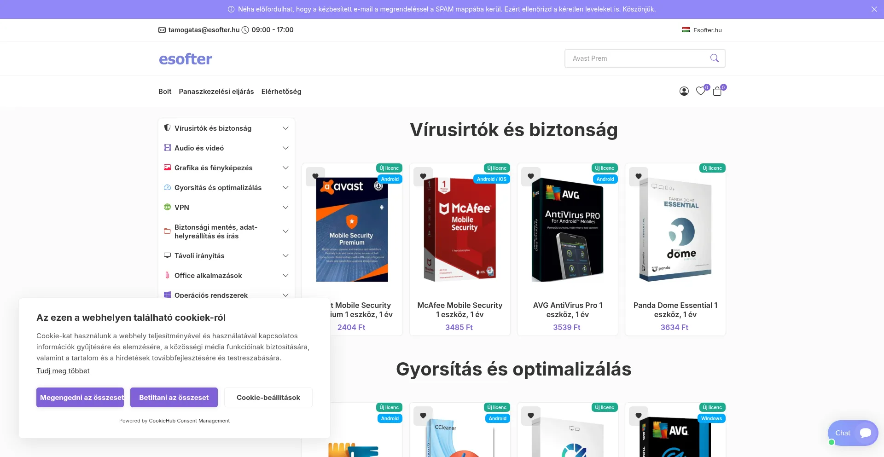Viewport: 884px width, 457px height.
Task: Click the film icon for Audio és videó
Action: pos(167,148)
